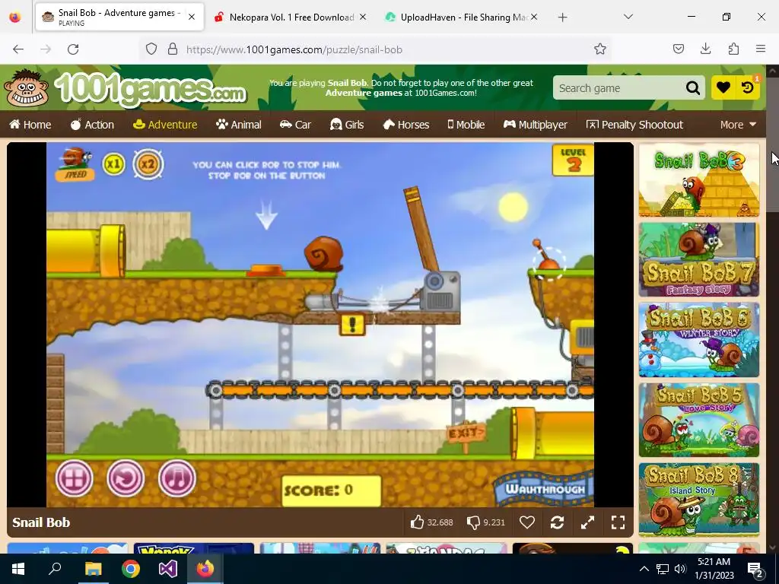Show hidden system tray icons chevron
This screenshot has width=779, height=584.
tap(644, 569)
